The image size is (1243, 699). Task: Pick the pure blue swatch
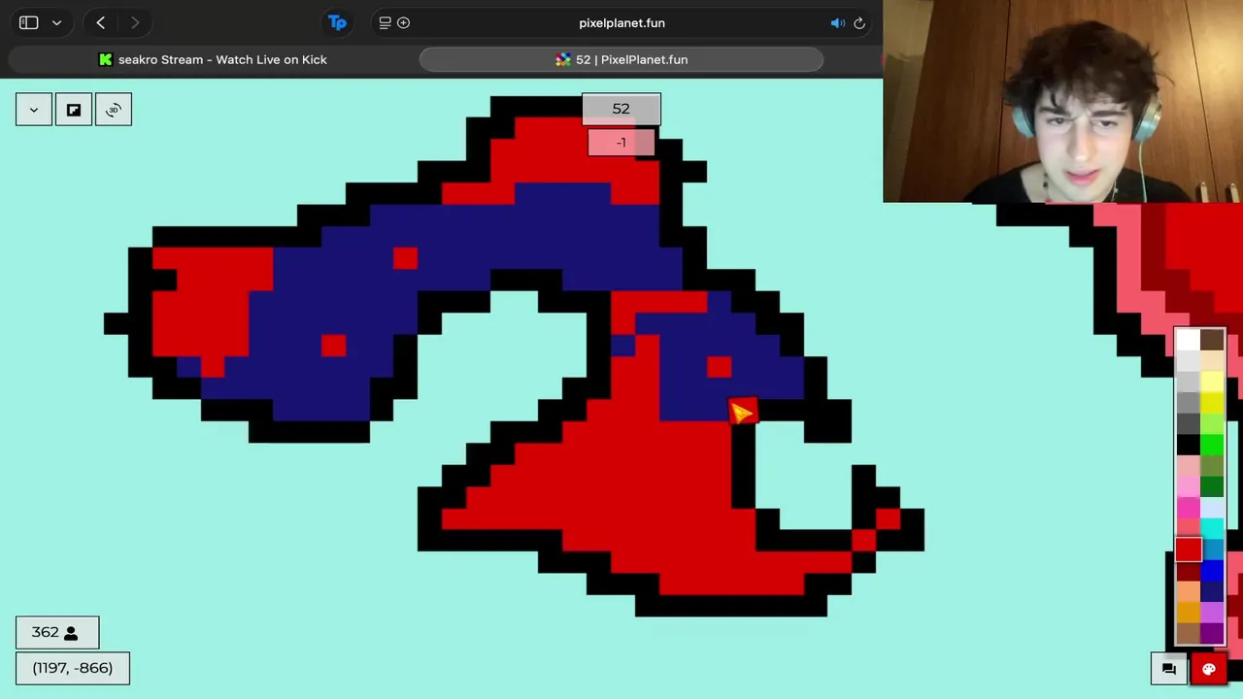1212,570
